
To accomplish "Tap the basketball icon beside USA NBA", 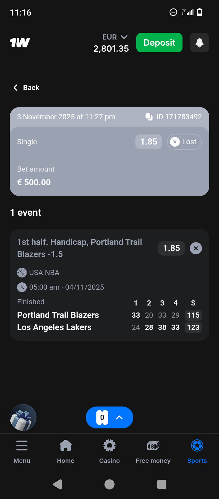I will click(x=22, y=273).
